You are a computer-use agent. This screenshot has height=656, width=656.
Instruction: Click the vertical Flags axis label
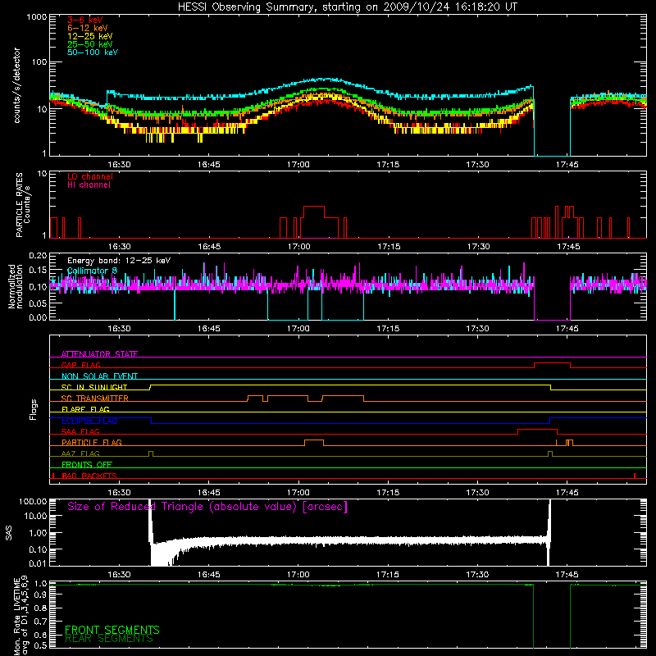click(x=33, y=409)
